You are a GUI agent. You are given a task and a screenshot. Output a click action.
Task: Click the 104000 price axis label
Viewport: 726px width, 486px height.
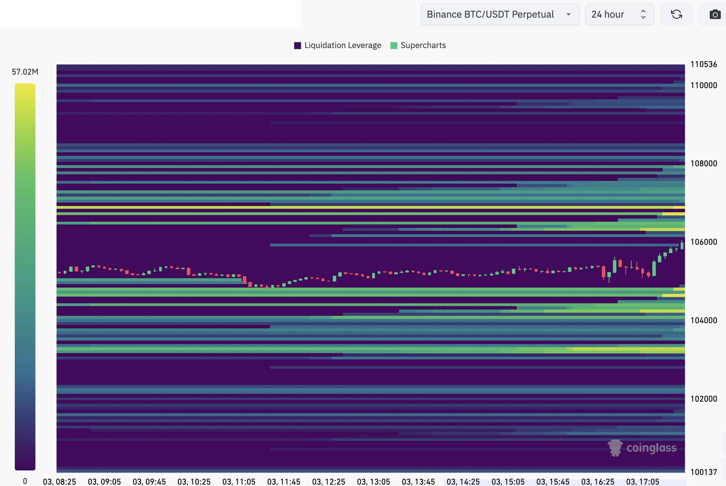(704, 320)
